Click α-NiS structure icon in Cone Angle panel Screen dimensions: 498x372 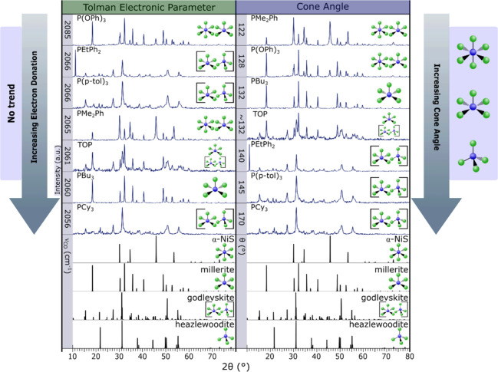[x=398, y=252]
